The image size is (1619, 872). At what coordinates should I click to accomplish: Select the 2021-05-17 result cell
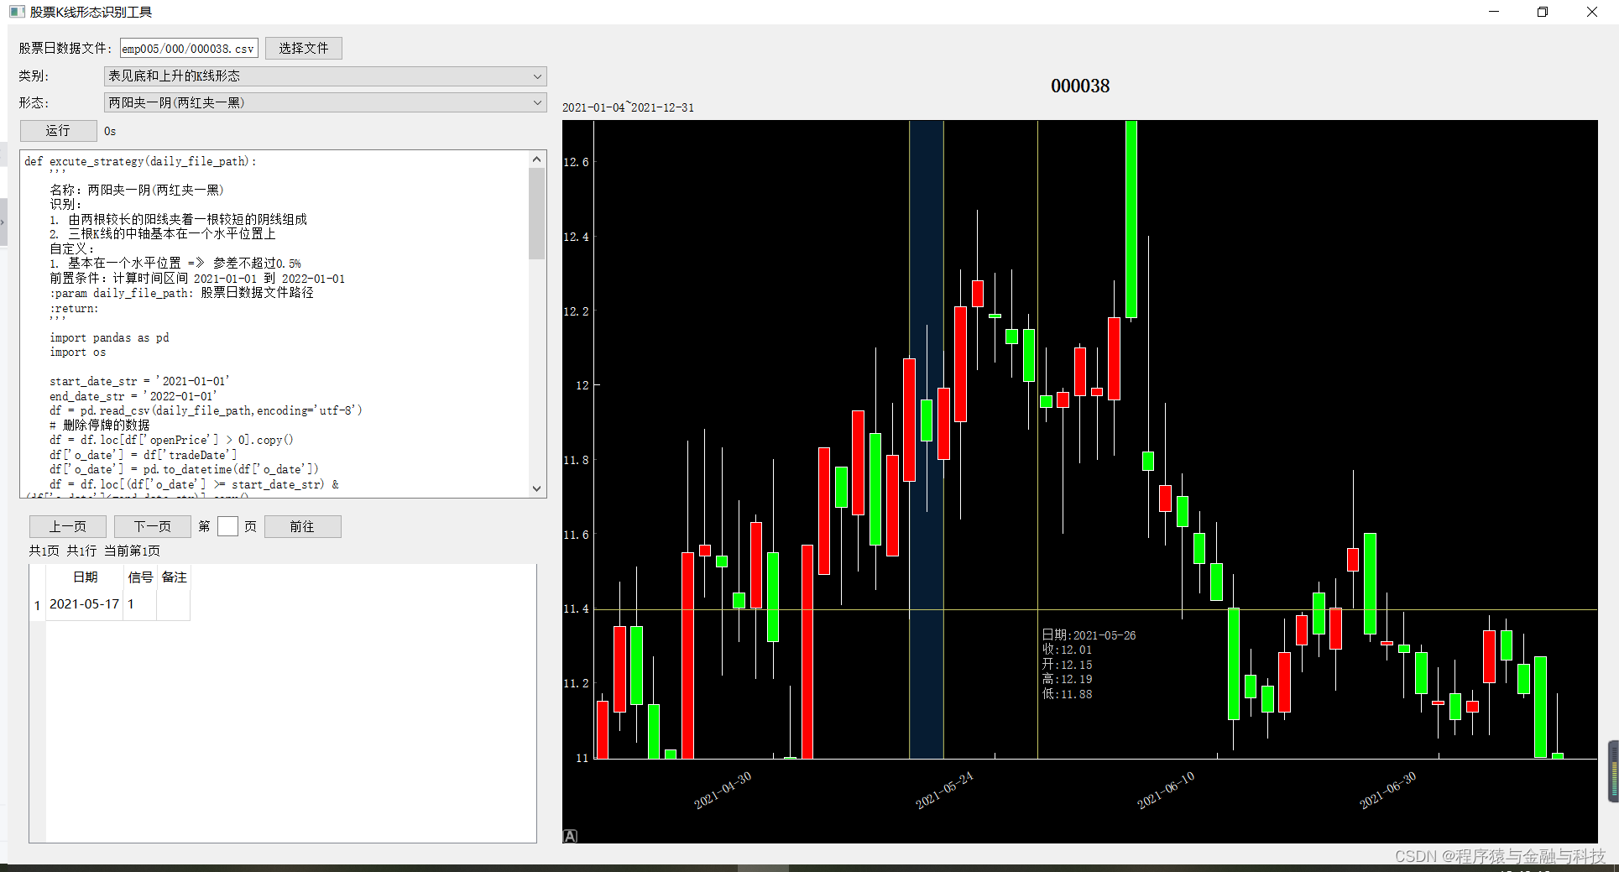85,604
